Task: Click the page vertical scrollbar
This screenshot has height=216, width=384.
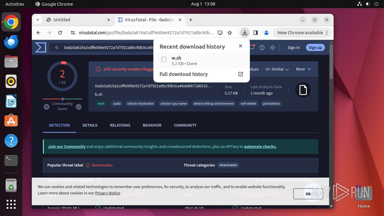Action: pyautogui.click(x=331, y=61)
